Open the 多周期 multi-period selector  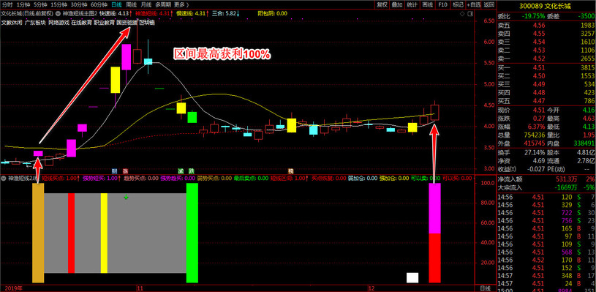click(x=162, y=4)
